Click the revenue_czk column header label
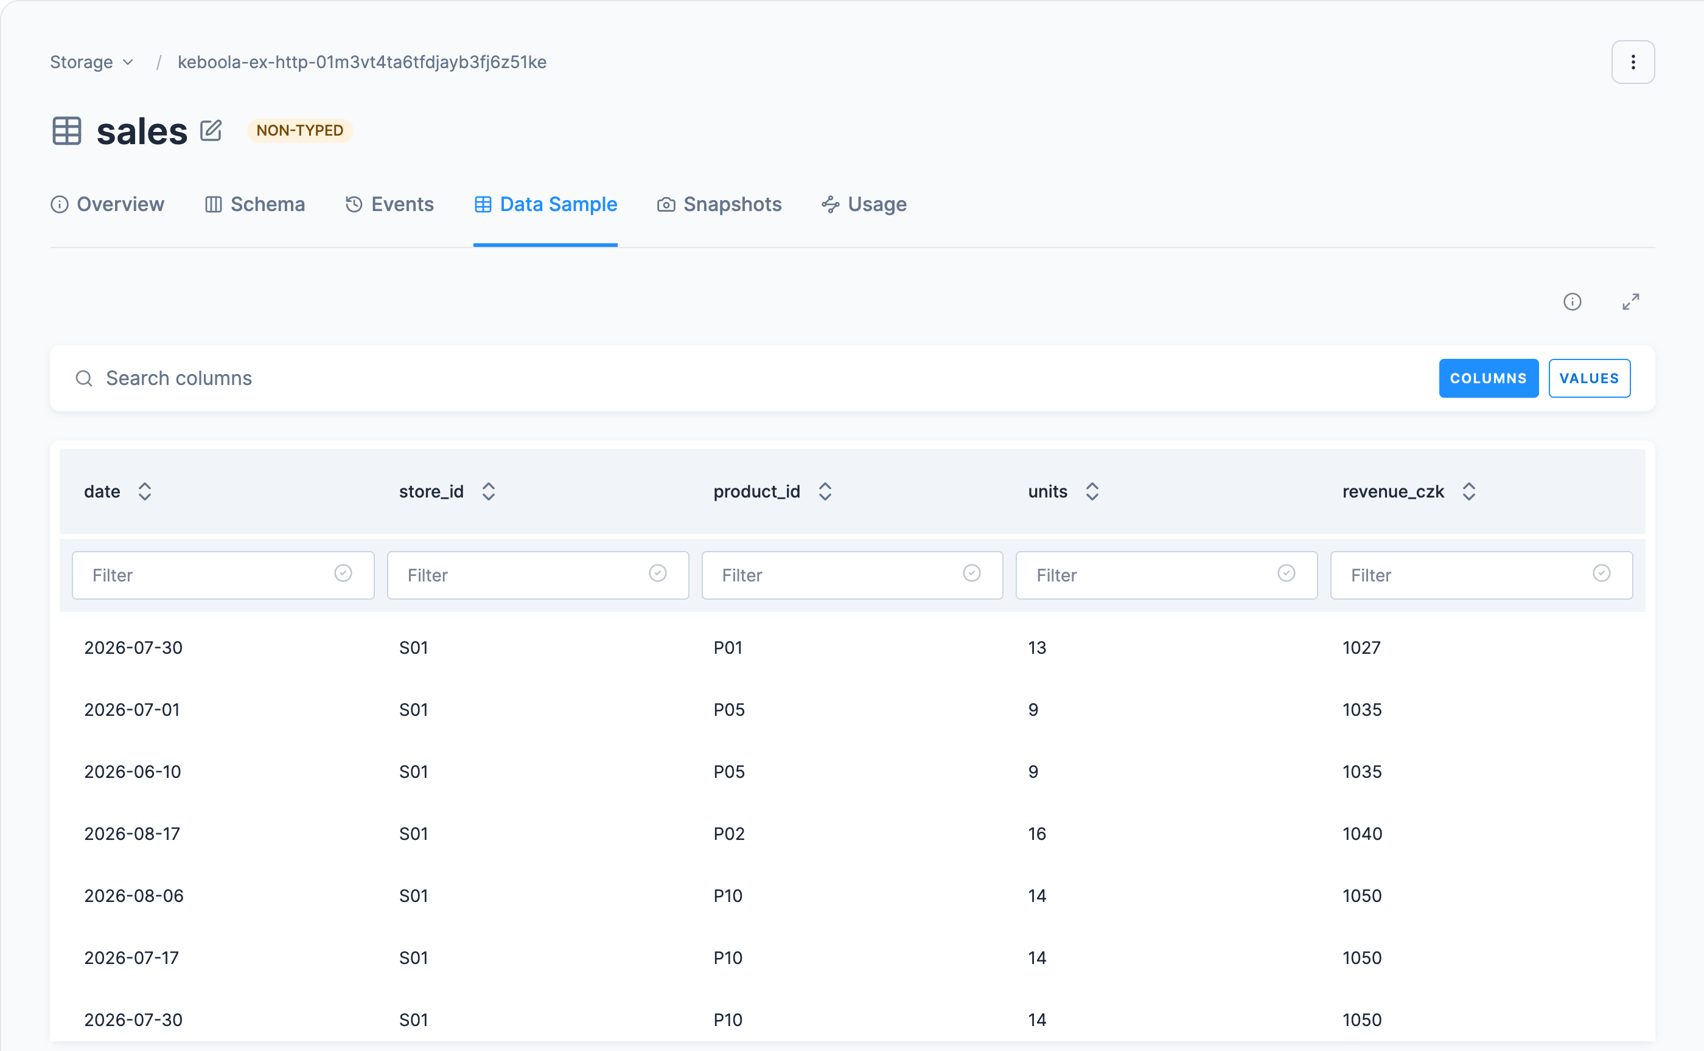 pos(1393,491)
